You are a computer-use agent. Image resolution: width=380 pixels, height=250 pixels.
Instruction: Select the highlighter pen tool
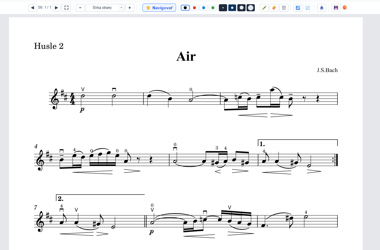(x=264, y=8)
